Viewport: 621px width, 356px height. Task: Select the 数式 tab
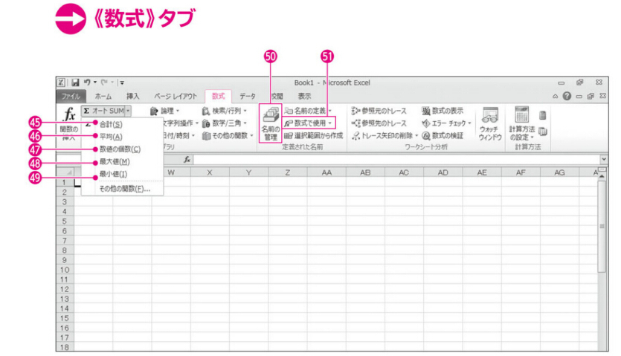tap(218, 96)
